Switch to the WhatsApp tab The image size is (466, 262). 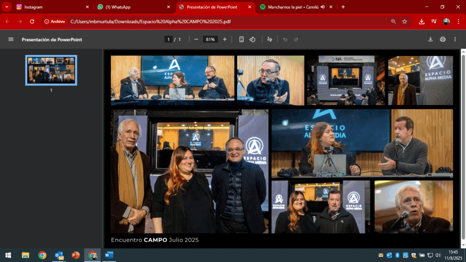(132, 7)
